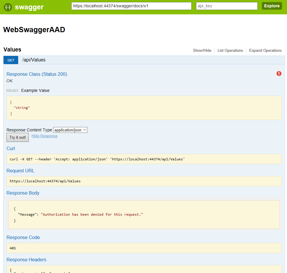Screen dimensions: 287x273
Task: Click the OK status text
Action: click(x=9, y=81)
